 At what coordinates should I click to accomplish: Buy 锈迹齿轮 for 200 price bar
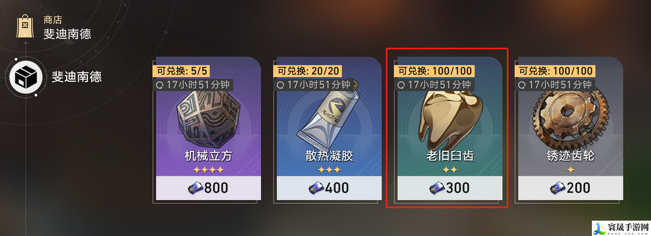tap(570, 188)
